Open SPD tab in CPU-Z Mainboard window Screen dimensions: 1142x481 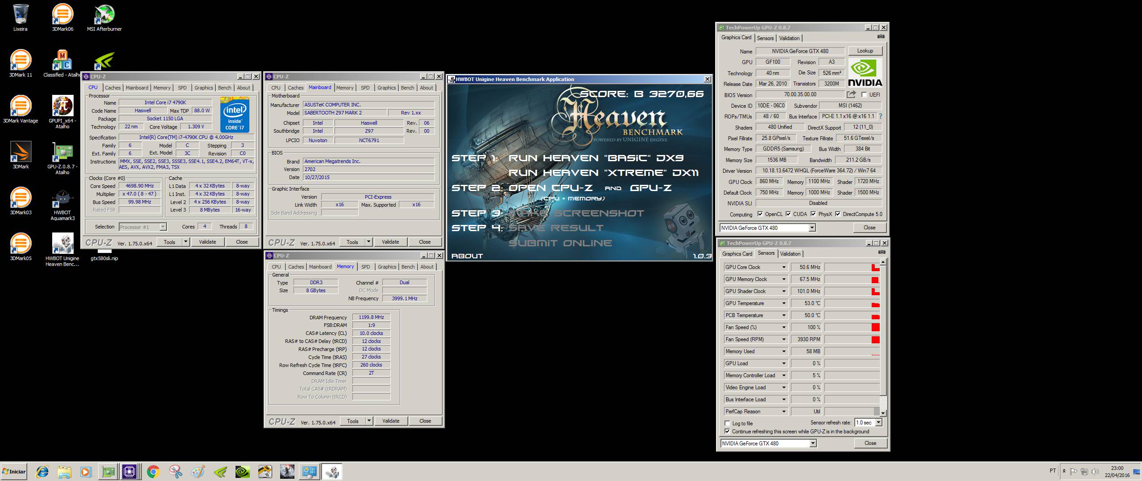365,88
